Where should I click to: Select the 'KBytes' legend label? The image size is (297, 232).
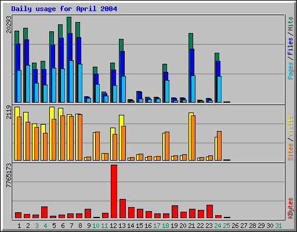point(291,208)
